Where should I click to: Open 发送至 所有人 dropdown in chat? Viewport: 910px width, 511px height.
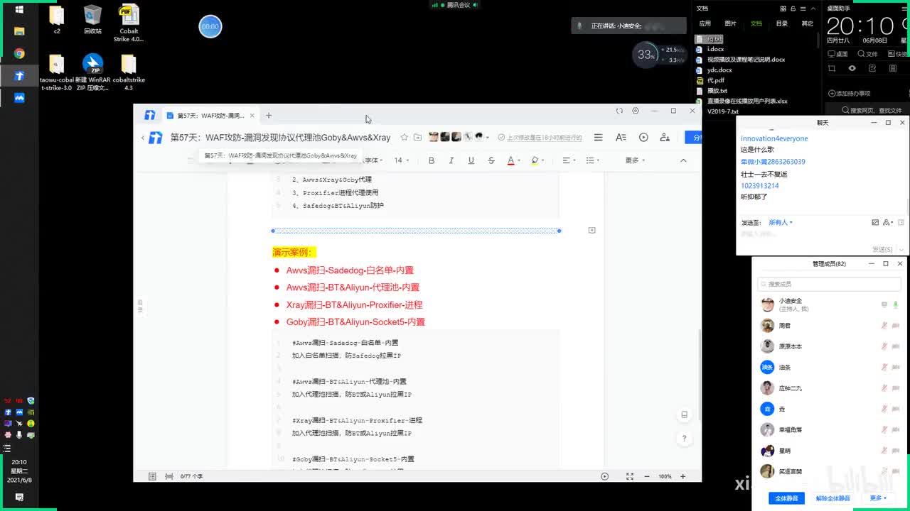click(x=780, y=223)
